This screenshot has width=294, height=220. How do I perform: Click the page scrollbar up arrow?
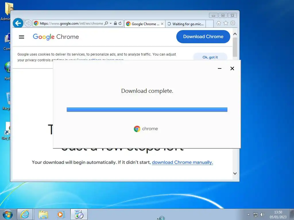(x=235, y=34)
